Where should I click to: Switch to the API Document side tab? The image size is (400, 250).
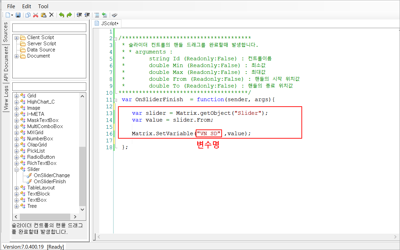point(6,64)
